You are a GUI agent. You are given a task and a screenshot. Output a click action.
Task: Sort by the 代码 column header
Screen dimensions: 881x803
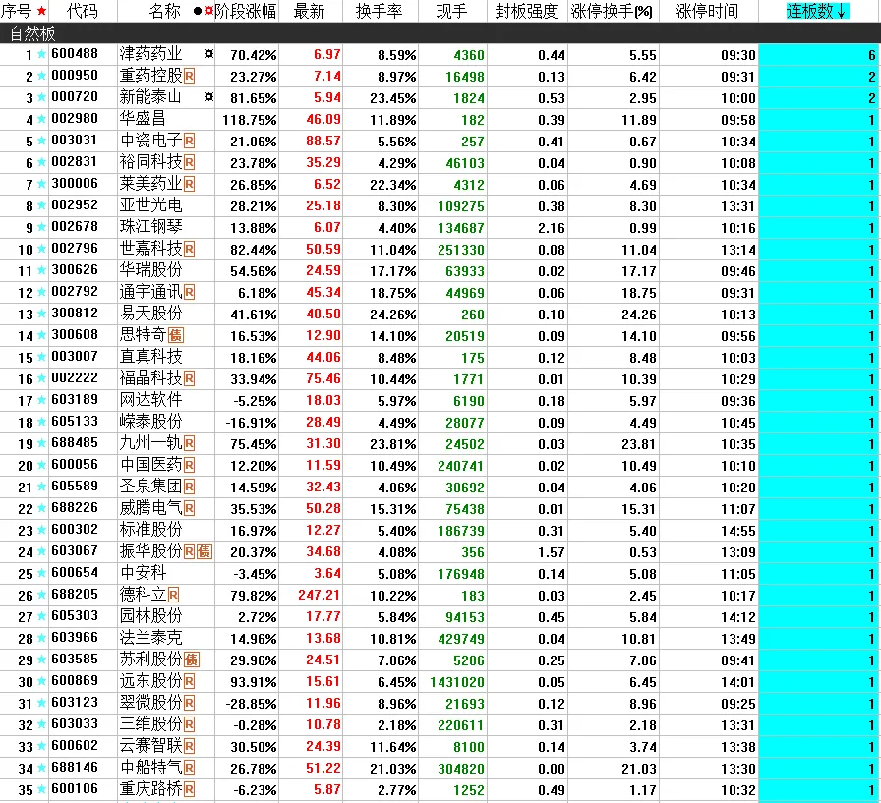pyautogui.click(x=82, y=11)
